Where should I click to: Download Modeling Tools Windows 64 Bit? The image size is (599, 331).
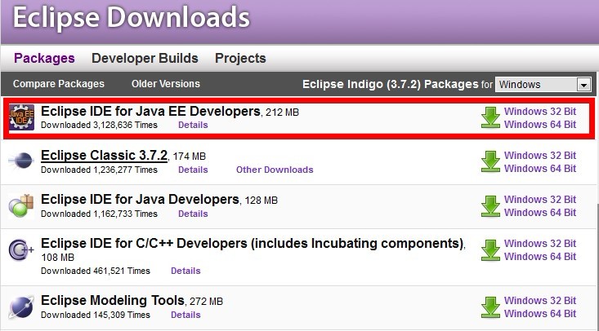pos(540,313)
